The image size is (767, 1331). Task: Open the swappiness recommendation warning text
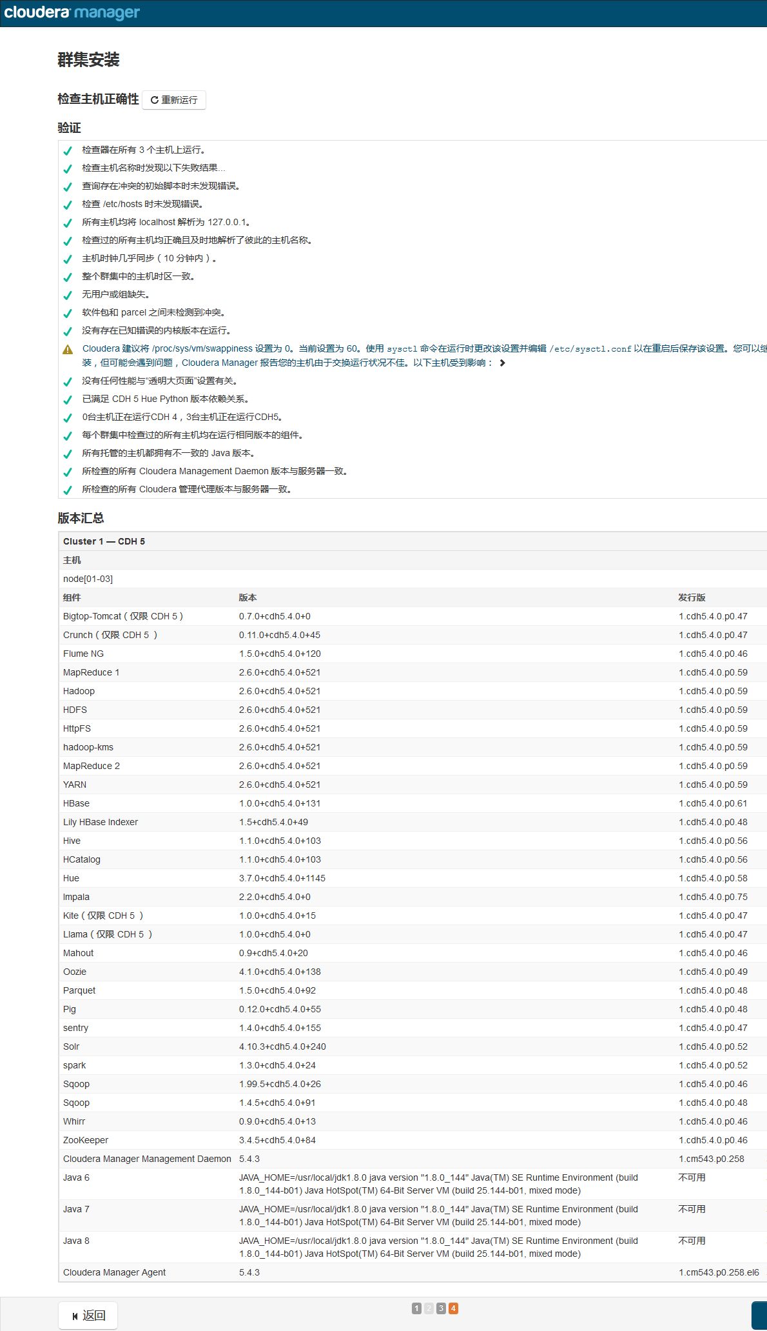click(424, 355)
